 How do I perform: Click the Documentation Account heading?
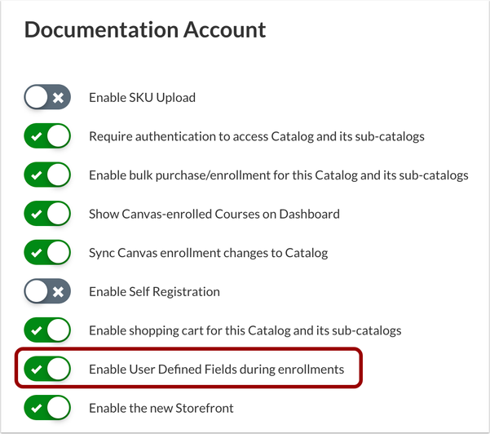pos(145,31)
